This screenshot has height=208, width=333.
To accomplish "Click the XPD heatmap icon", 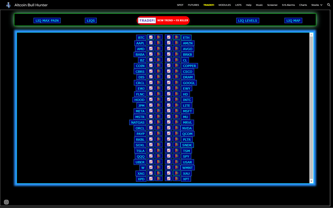I will pyautogui.click(x=159, y=179).
